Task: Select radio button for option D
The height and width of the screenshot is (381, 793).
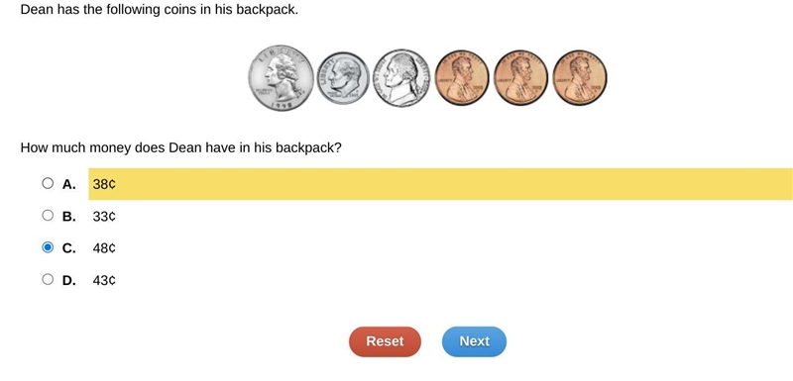Action: click(x=48, y=279)
